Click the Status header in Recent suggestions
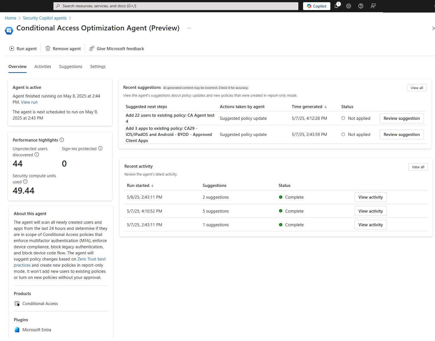Image resolution: width=435 pixels, height=341 pixels. [x=347, y=107]
